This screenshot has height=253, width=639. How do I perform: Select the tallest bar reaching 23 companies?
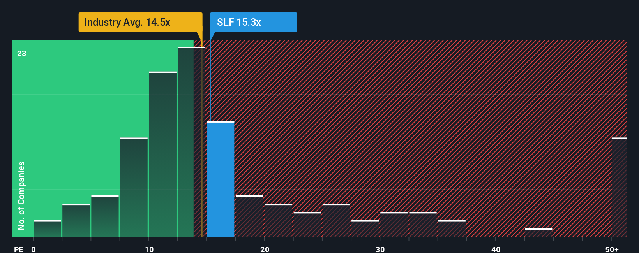click(x=191, y=142)
